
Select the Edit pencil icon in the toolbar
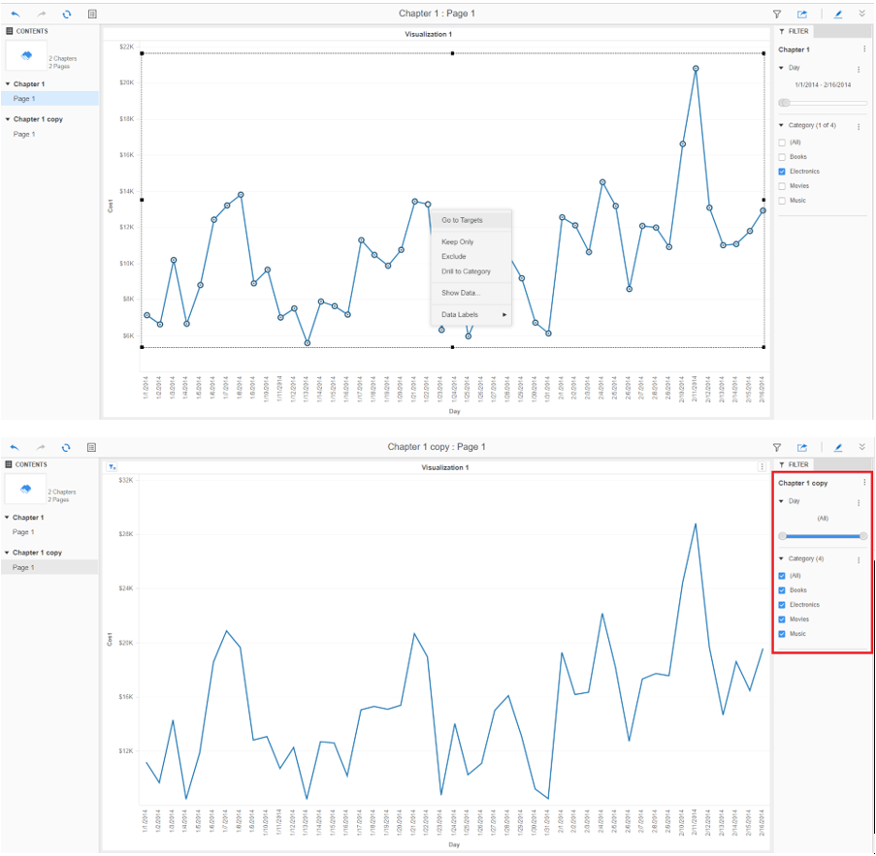(837, 14)
